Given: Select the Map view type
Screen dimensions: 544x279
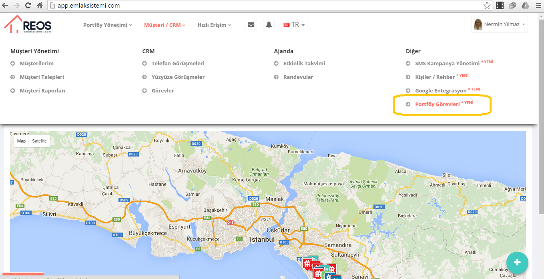Looking at the screenshot, I should click(21, 141).
